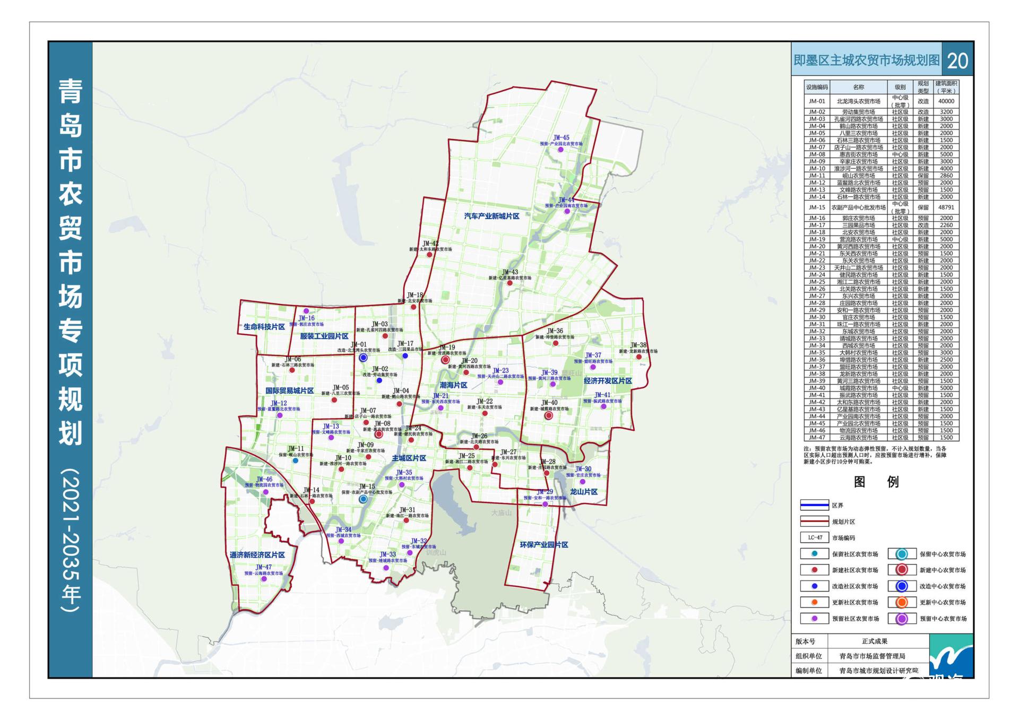Click the 汽车产业新城片区 district label
This screenshot has width=1019, height=720.
[492, 216]
